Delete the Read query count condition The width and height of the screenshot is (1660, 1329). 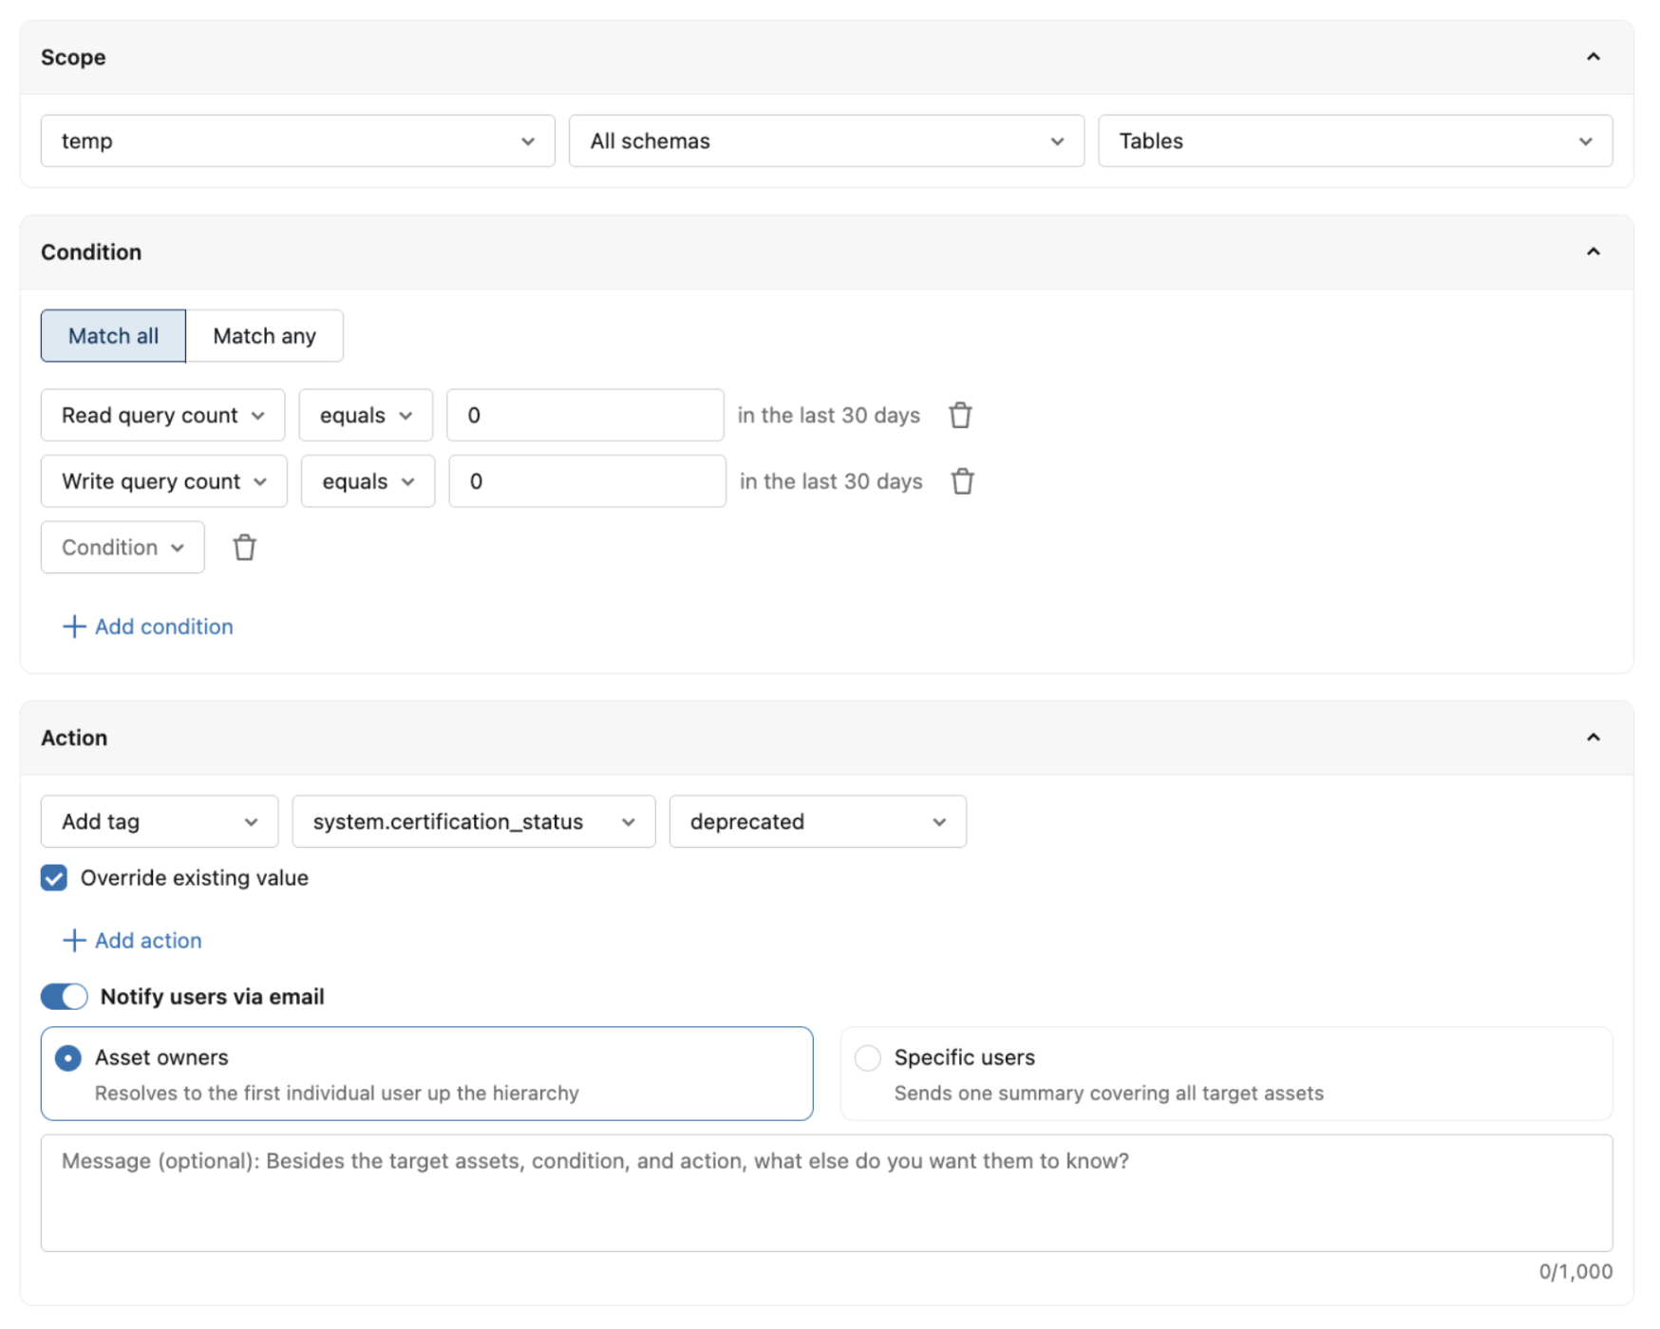(960, 415)
